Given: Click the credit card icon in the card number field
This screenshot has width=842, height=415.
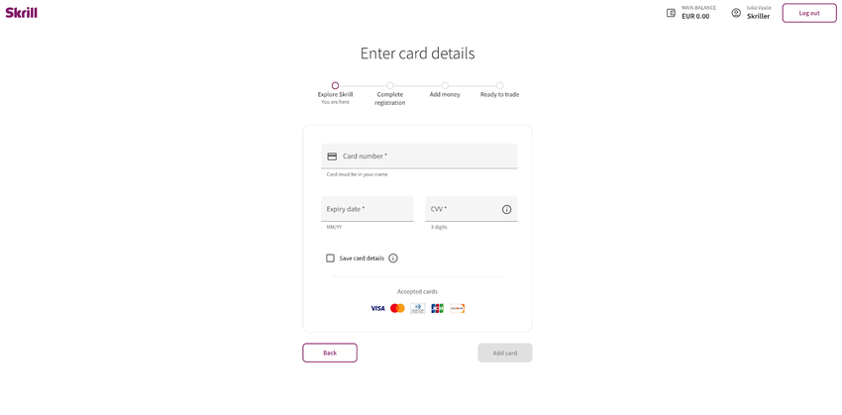Looking at the screenshot, I should 332,156.
